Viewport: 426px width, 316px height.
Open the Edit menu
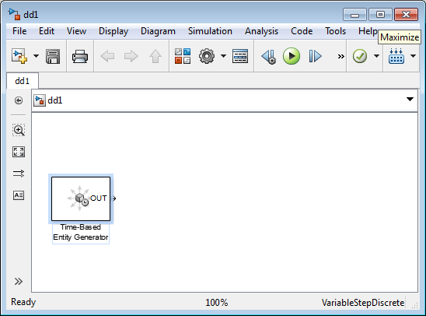(47, 31)
